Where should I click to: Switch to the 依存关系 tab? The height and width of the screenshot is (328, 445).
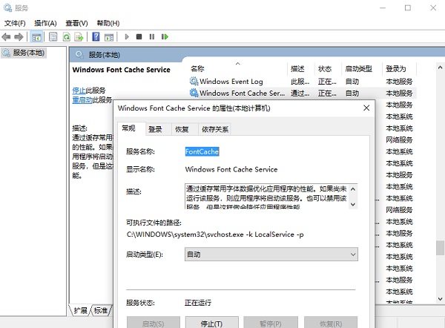(x=215, y=130)
